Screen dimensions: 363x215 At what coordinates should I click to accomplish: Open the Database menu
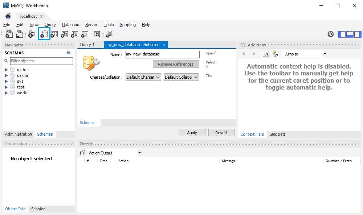[70, 25]
